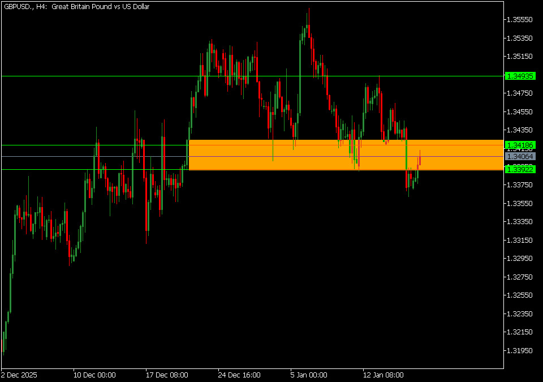Click the 5 Jan 00:00 date label
The image size is (543, 382).
click(x=309, y=375)
